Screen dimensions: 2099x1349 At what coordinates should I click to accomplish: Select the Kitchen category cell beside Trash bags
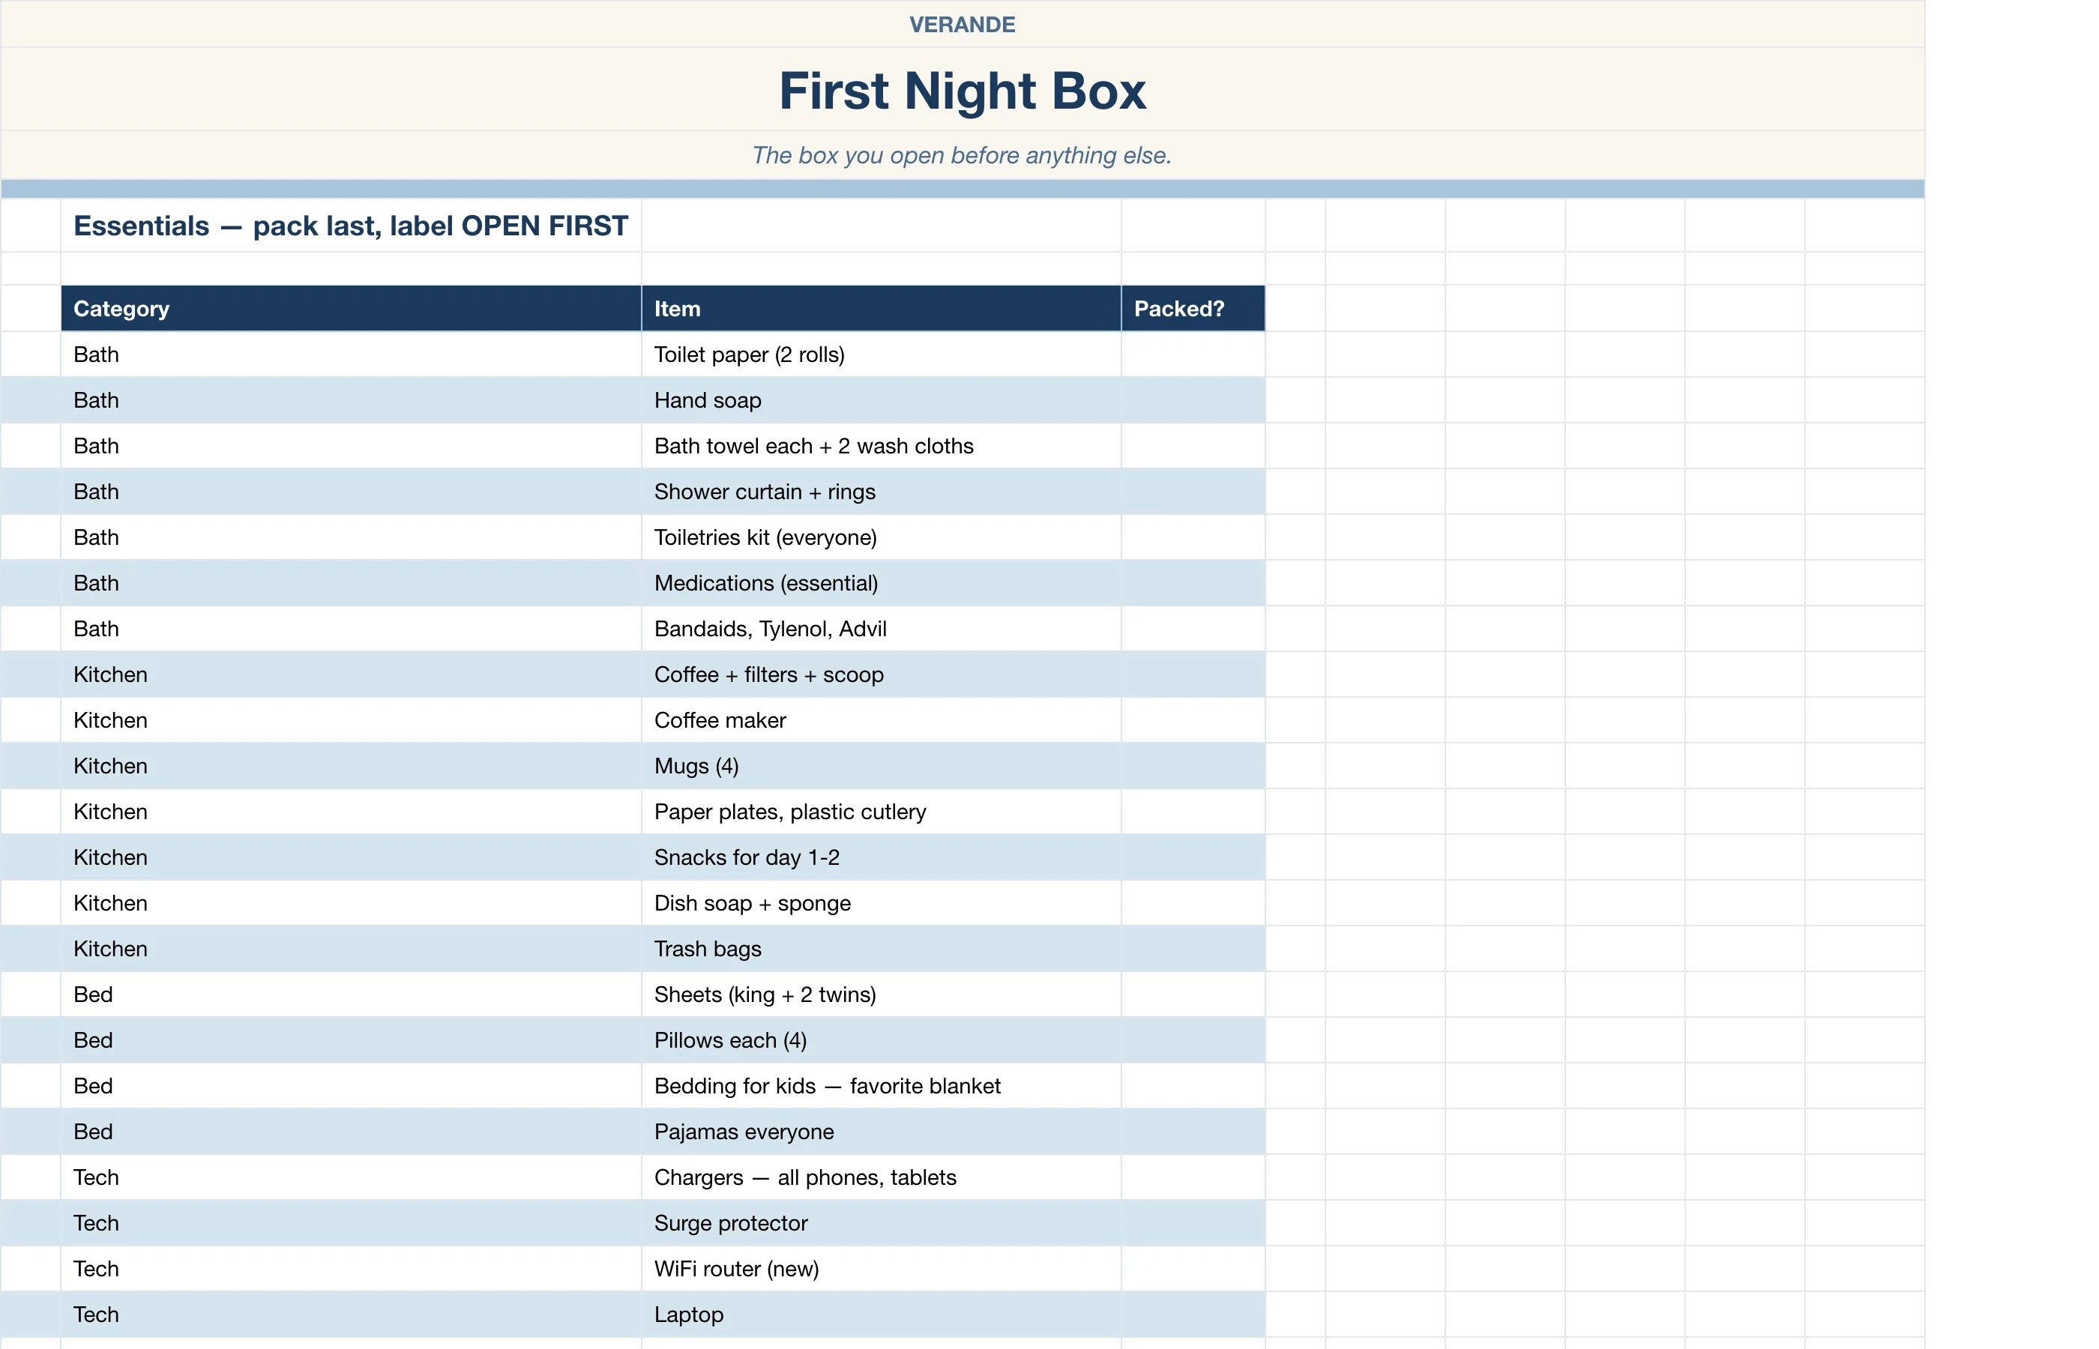tap(352, 949)
